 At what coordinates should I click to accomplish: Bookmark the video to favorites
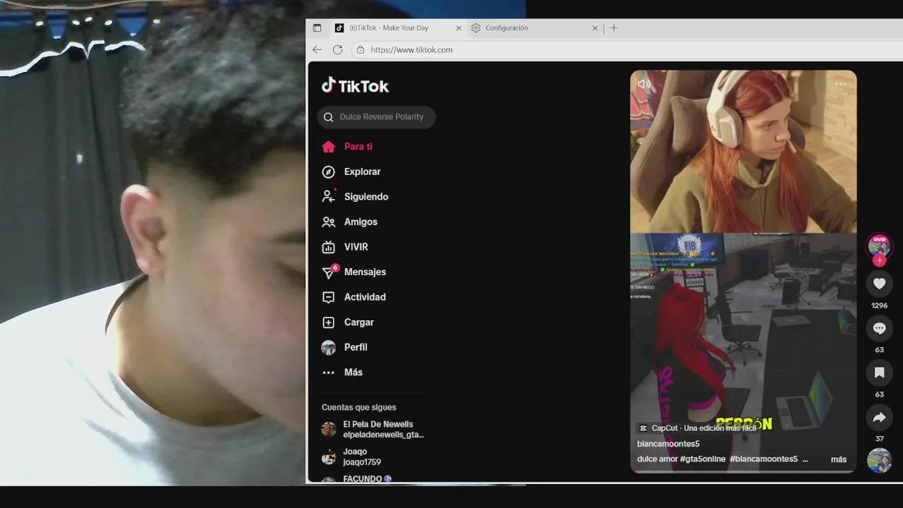[879, 373]
